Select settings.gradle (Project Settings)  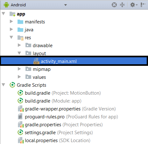[x=55, y=133]
